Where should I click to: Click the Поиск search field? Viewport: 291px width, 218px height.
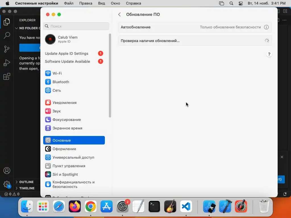pyautogui.click(x=76, y=26)
